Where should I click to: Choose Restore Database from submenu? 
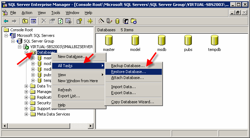click(133, 72)
